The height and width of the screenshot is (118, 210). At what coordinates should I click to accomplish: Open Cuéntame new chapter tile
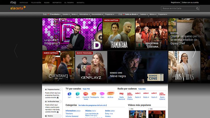(x=58, y=67)
